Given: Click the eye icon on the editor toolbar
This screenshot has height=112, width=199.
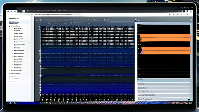Looking at the screenshot, I should [37, 21].
